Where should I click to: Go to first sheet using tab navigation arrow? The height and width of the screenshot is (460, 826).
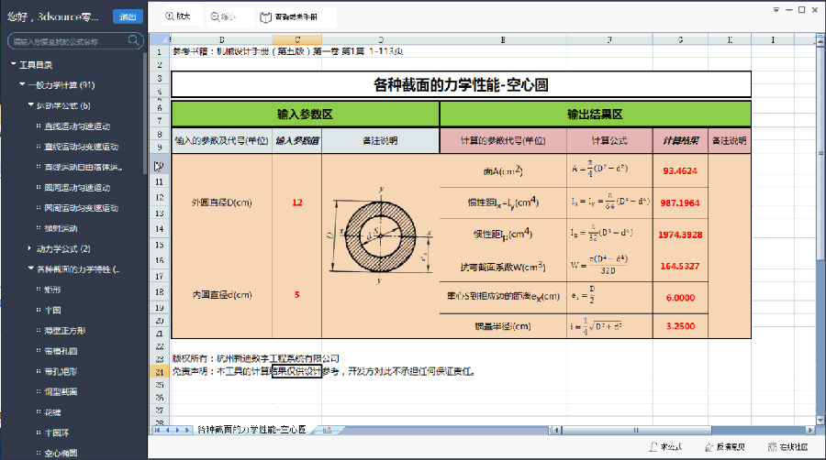pyautogui.click(x=157, y=429)
